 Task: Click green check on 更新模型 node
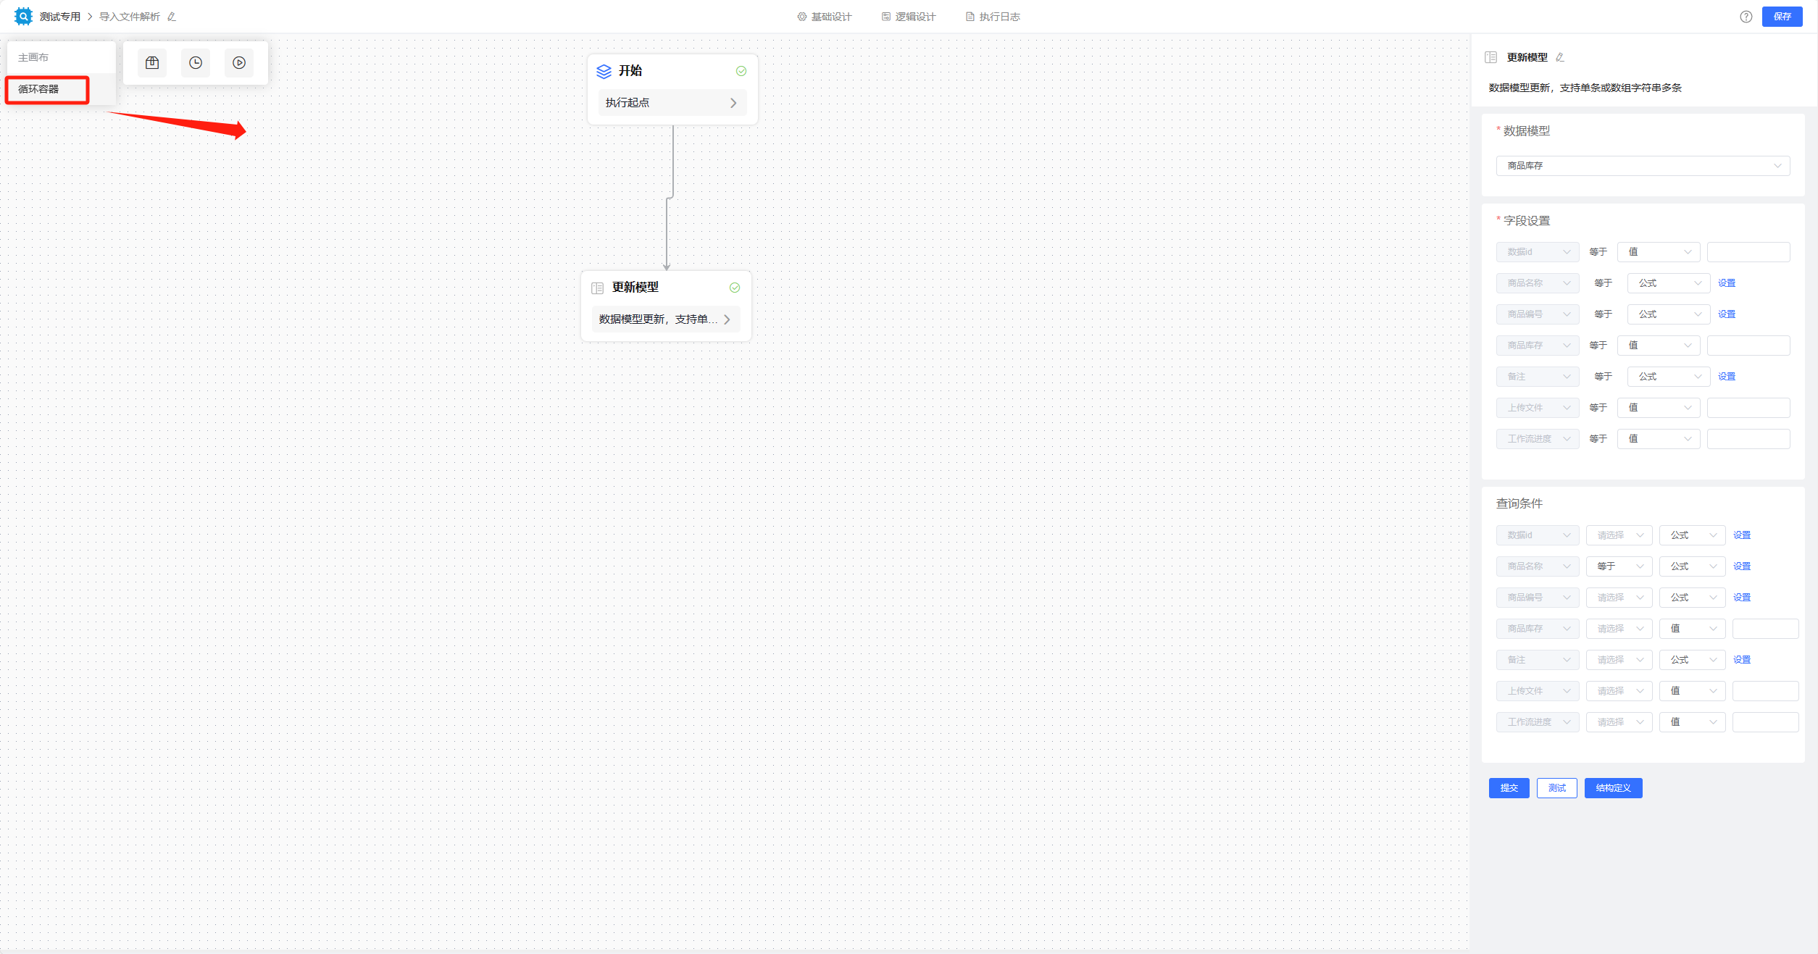[x=735, y=288]
